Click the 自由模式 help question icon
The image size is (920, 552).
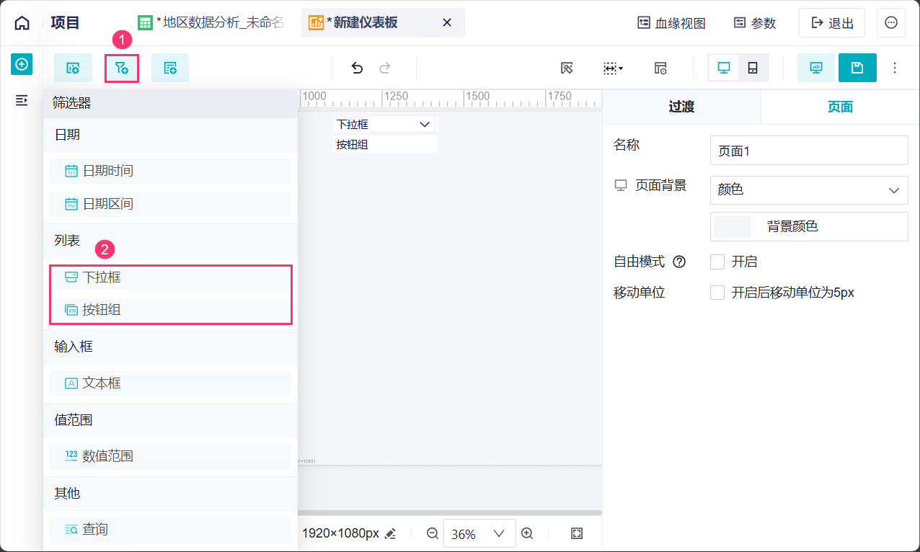pos(678,262)
